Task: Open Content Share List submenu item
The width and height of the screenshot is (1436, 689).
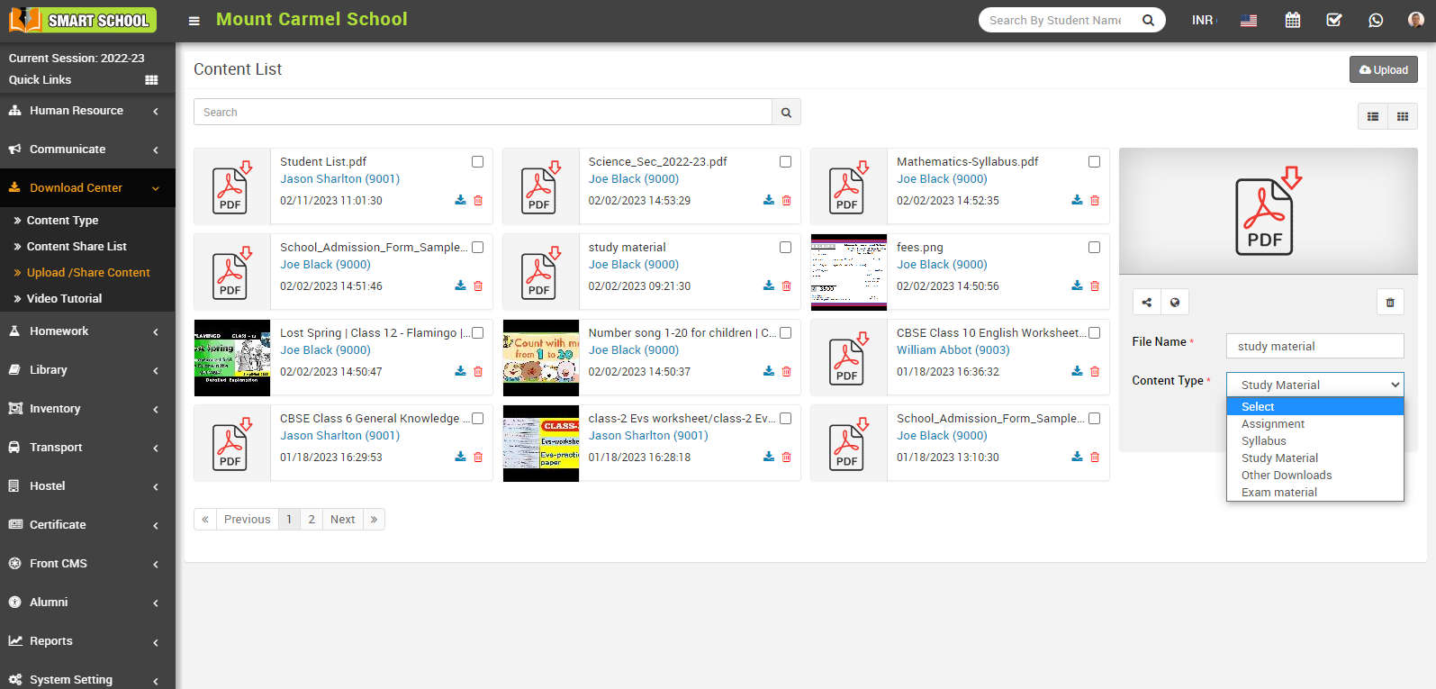Action: click(x=77, y=247)
